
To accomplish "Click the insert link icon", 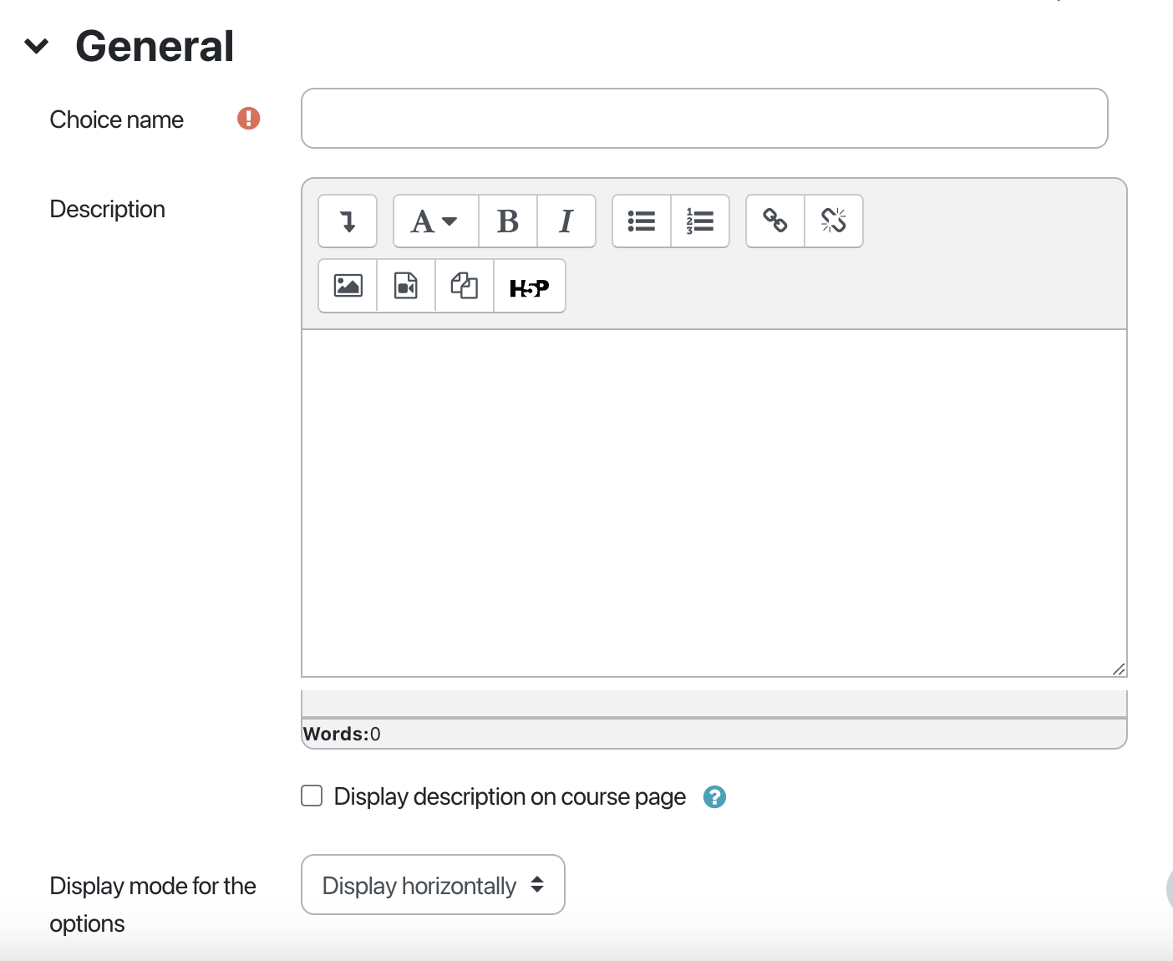I will click(774, 221).
